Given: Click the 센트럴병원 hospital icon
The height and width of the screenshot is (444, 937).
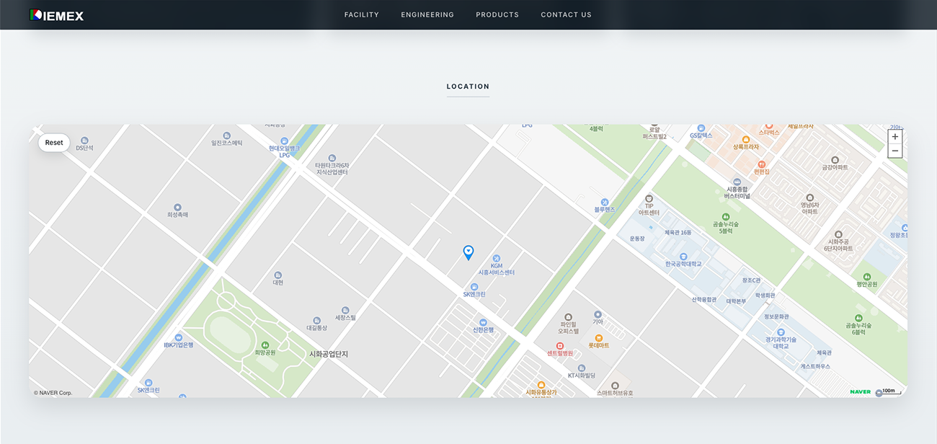Looking at the screenshot, I should [x=559, y=346].
